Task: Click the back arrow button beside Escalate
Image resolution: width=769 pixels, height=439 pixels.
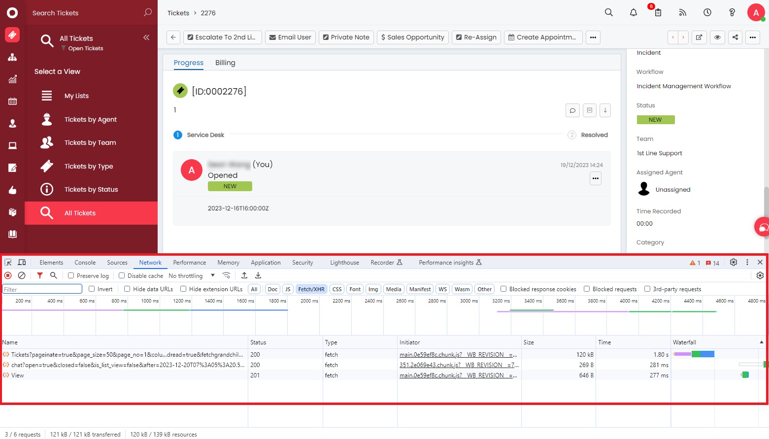Action: (x=173, y=37)
